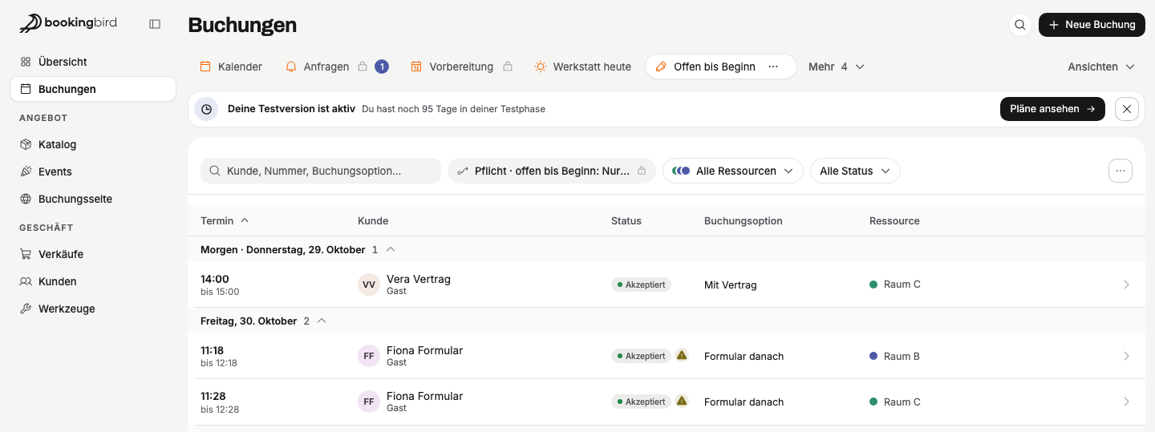Viewport: 1155px width, 432px height.
Task: Click the 14:00 appointment time
Action: [215, 279]
